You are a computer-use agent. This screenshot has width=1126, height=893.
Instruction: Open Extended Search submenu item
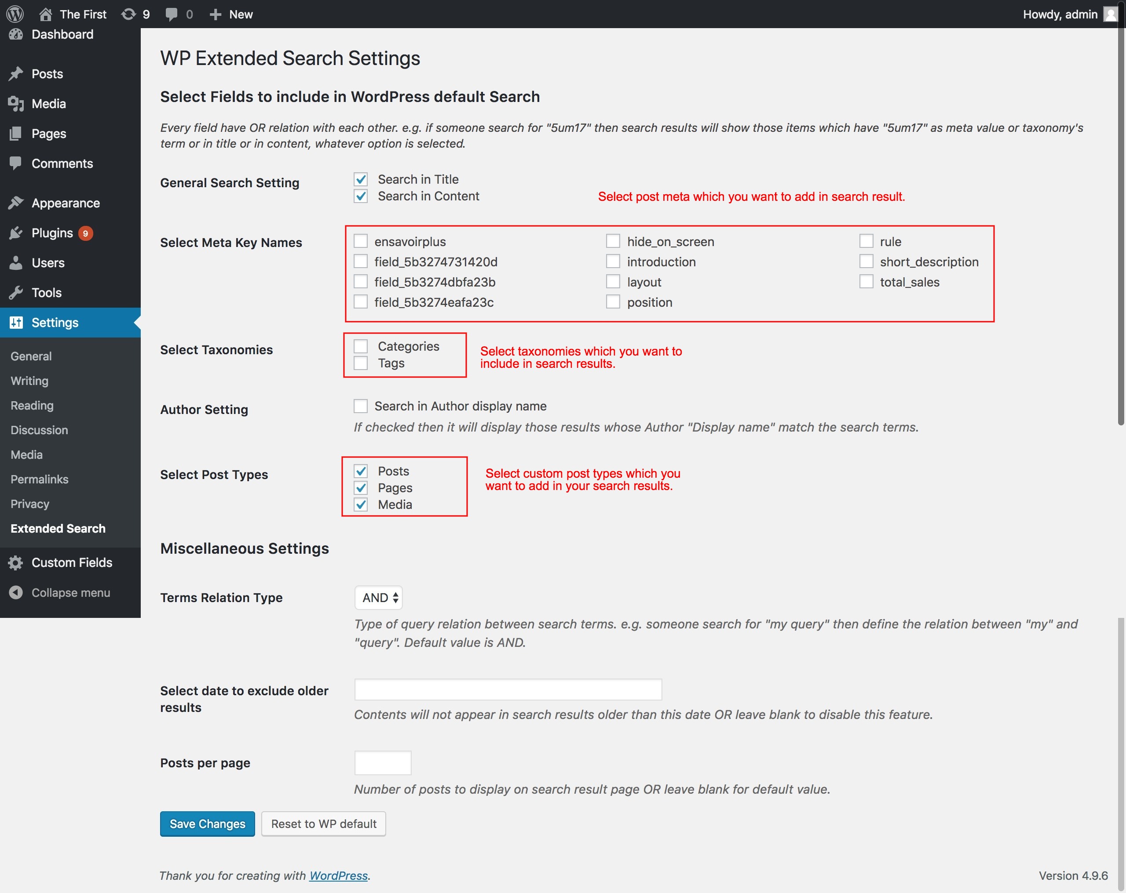pyautogui.click(x=58, y=528)
